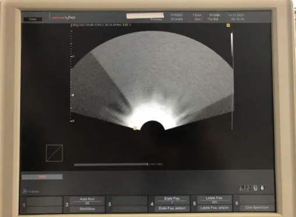Open the gray curve diagonal box
Viewport: 296px width, 217px height.
[x=54, y=153]
